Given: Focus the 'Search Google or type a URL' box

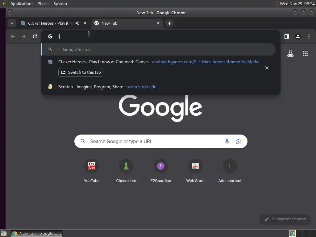Looking at the screenshot, I should tap(160, 141).
